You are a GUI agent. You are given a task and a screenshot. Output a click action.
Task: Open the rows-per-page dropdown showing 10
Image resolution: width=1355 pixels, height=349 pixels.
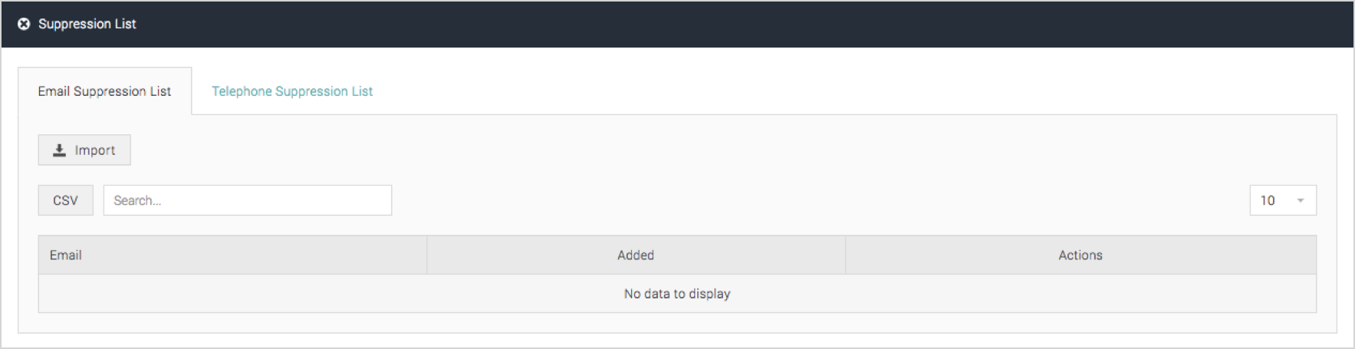1283,200
